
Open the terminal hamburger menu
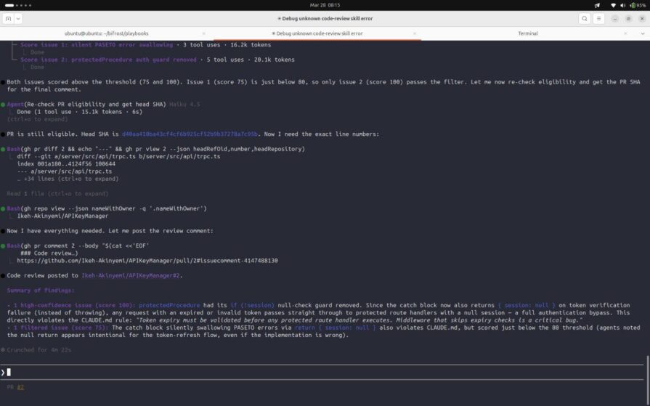click(x=601, y=19)
